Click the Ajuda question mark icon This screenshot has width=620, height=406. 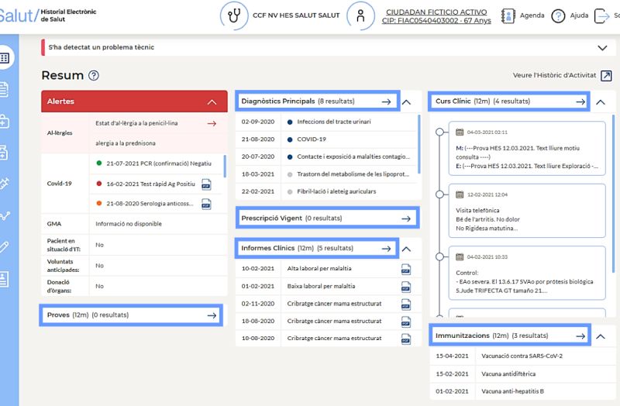(x=558, y=15)
